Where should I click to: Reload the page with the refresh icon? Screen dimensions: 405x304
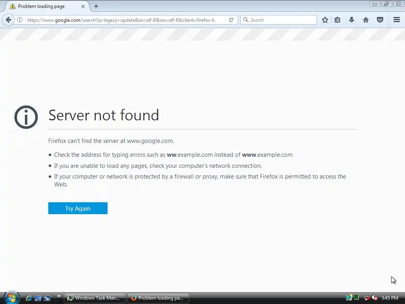(x=231, y=20)
